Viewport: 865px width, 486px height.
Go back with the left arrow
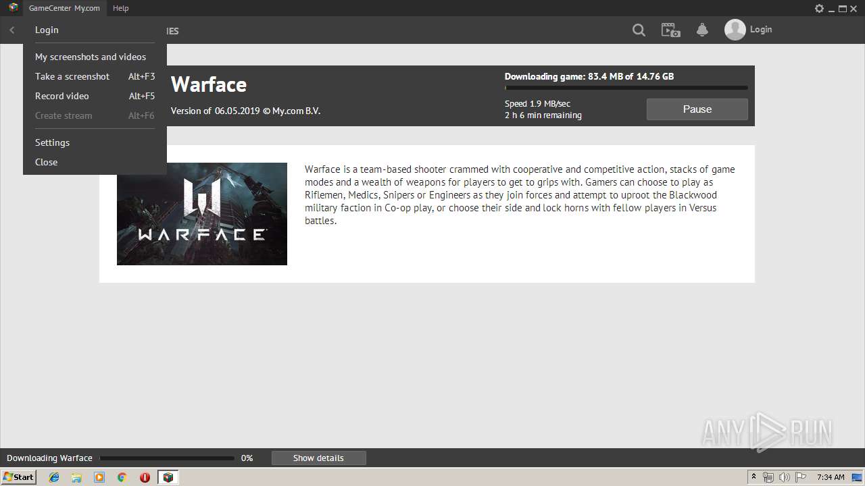coord(11,30)
